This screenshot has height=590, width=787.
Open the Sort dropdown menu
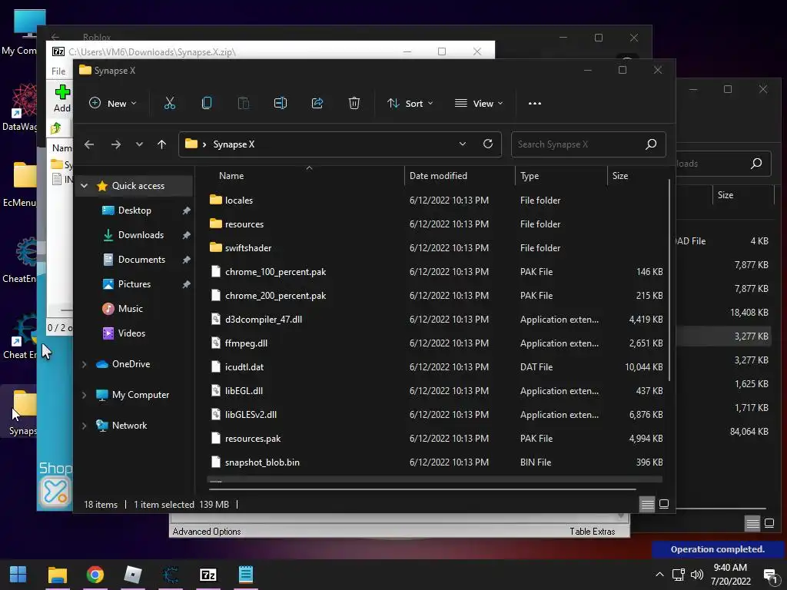click(410, 104)
